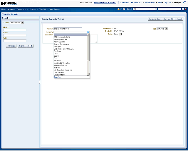Open the Navigator menu
The height and width of the screenshot is (151, 188).
click(11, 9)
